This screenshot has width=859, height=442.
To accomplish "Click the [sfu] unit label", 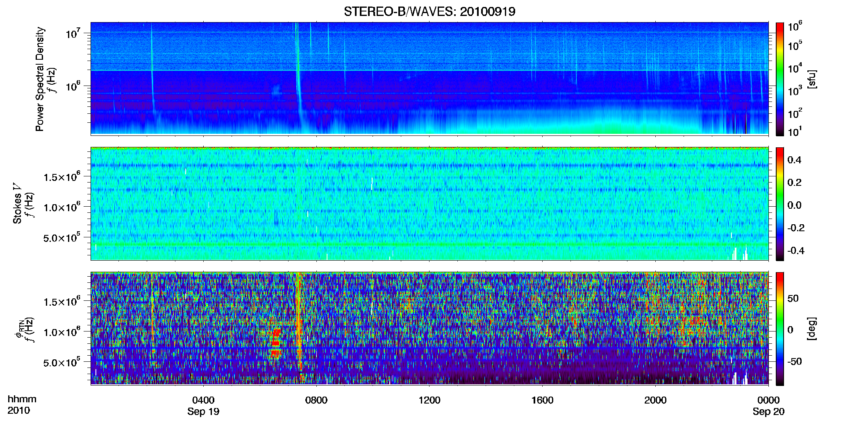I will [812, 79].
